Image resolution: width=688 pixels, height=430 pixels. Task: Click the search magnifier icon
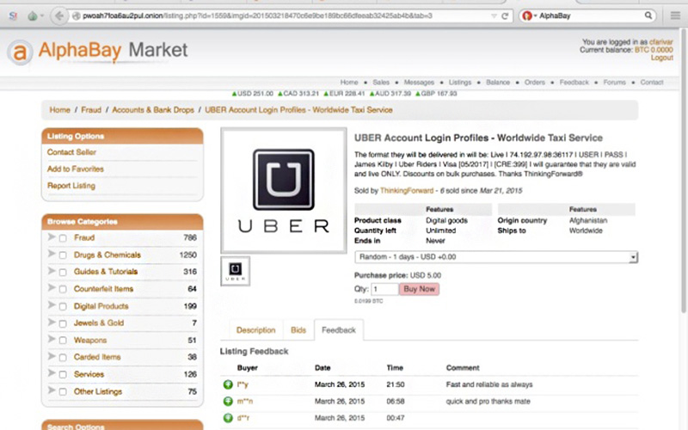pos(648,15)
